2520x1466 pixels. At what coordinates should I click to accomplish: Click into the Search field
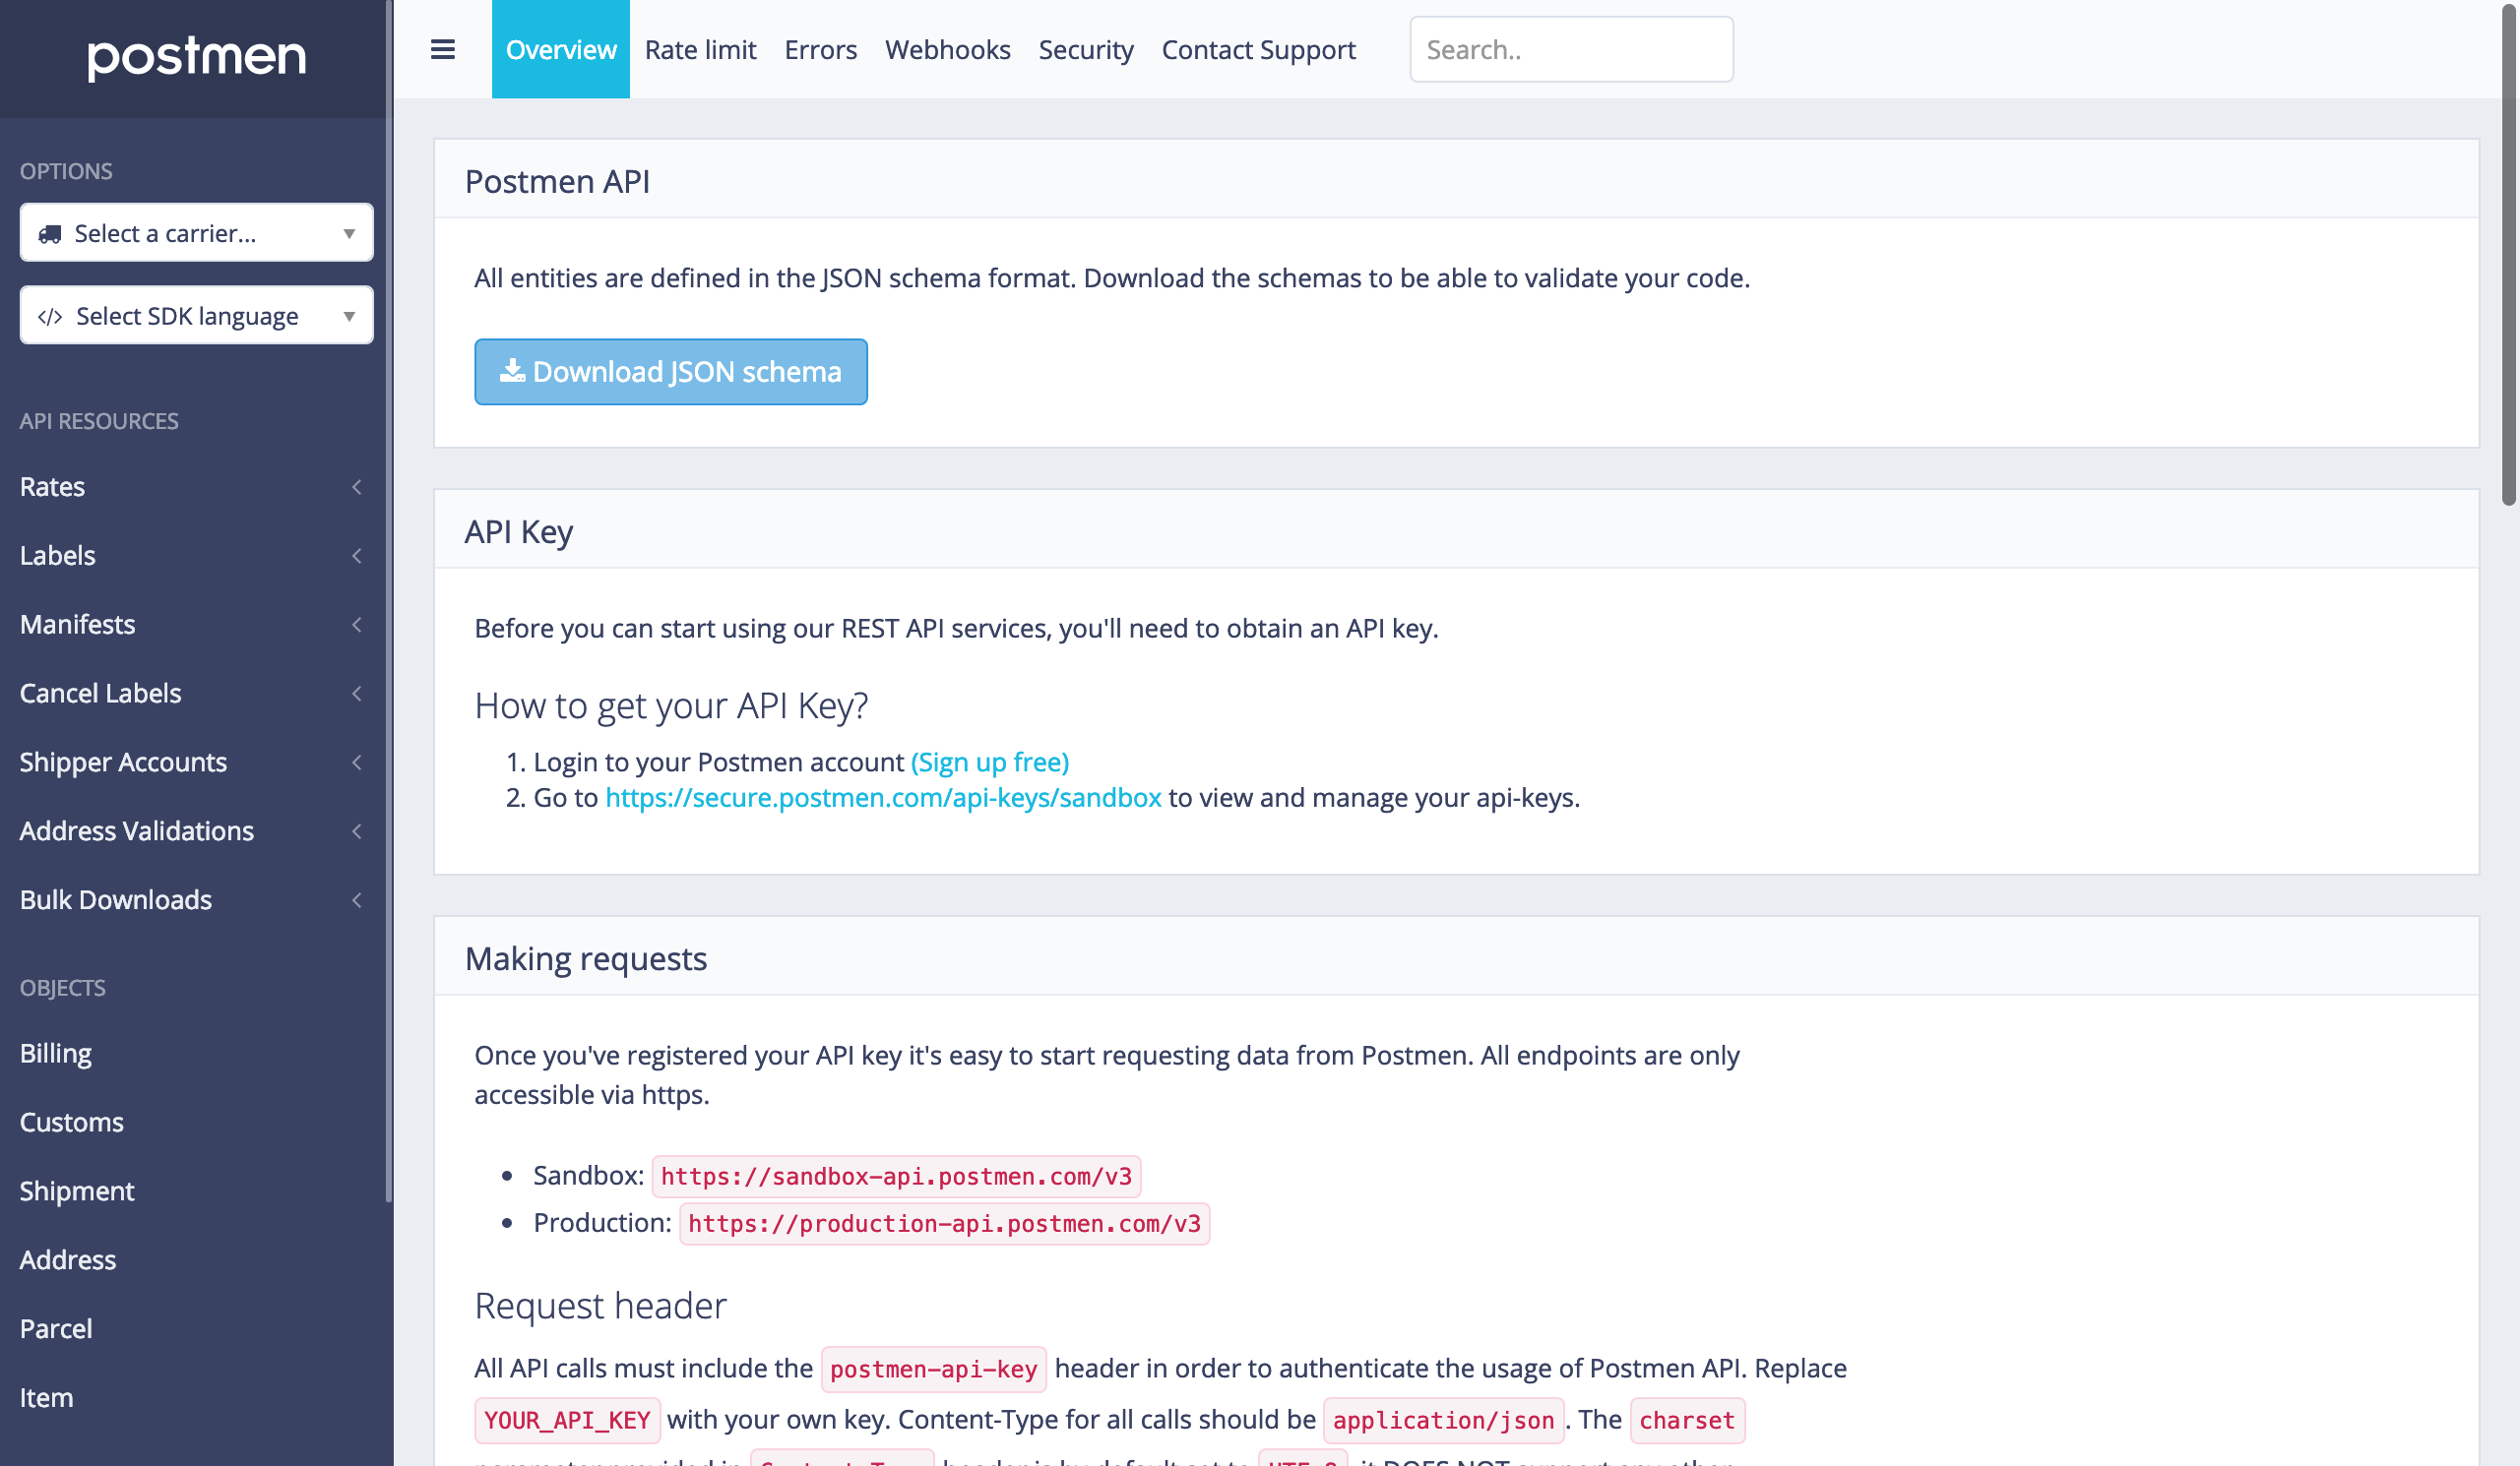click(1571, 49)
